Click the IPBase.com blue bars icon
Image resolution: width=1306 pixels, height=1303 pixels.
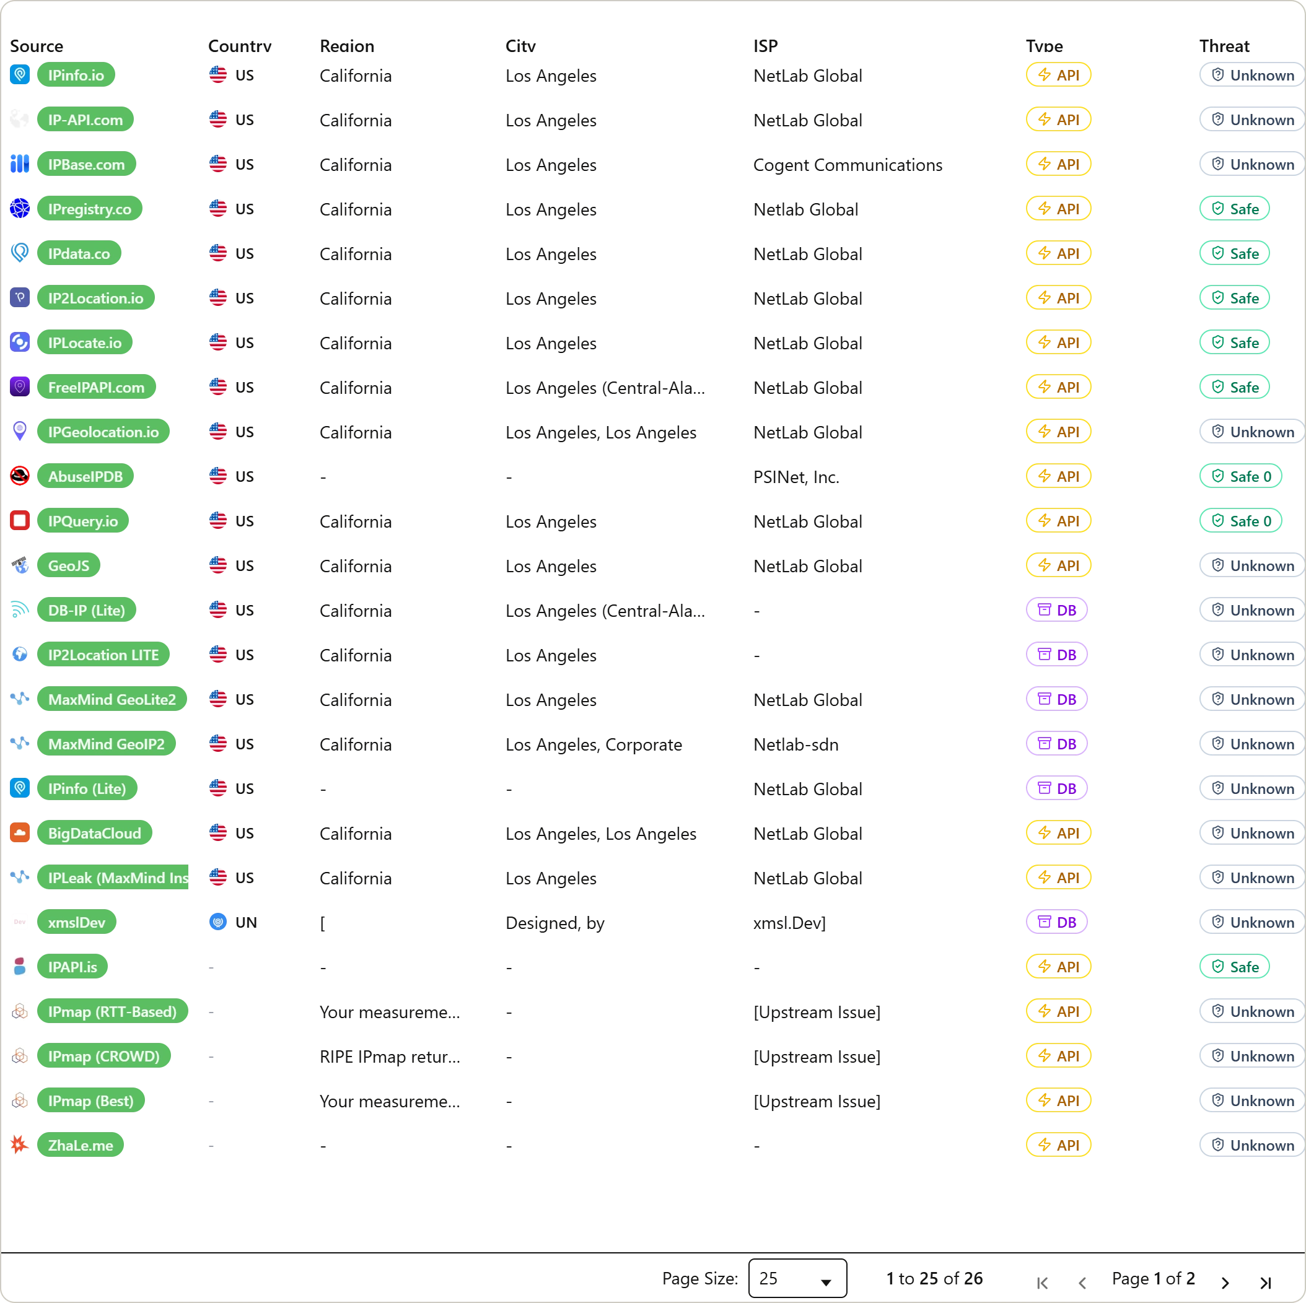pyautogui.click(x=20, y=163)
